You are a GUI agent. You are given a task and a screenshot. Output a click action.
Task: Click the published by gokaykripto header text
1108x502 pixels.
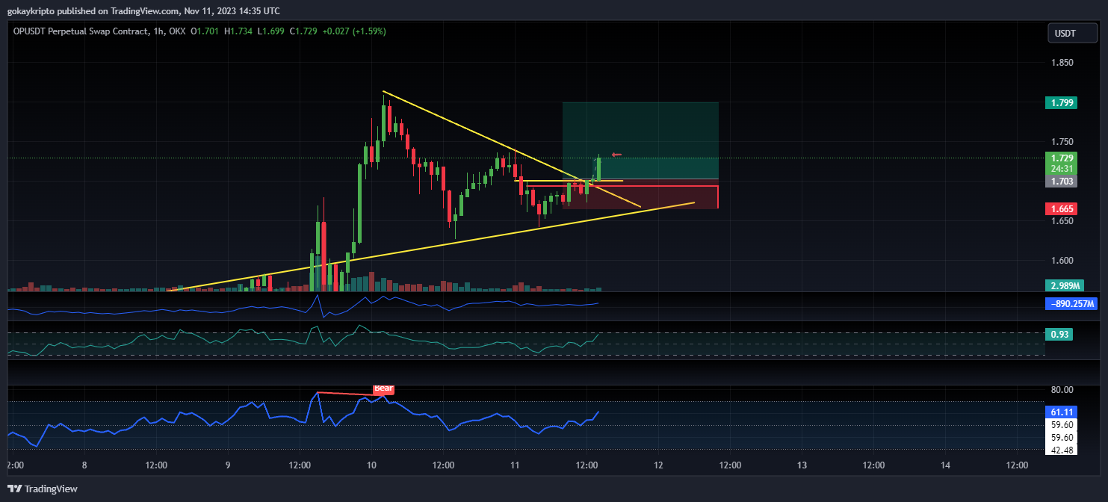(145, 10)
